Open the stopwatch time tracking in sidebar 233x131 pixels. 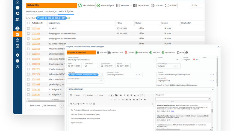click(17, 40)
